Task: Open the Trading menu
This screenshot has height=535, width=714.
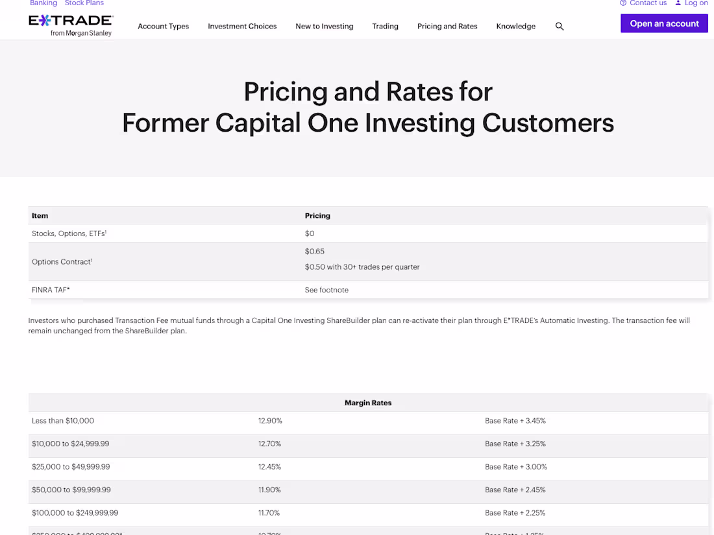Action: coord(385,27)
